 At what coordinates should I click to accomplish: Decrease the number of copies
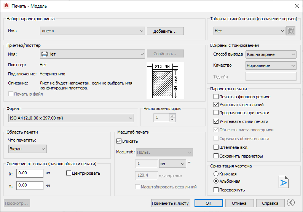[x=172, y=120]
